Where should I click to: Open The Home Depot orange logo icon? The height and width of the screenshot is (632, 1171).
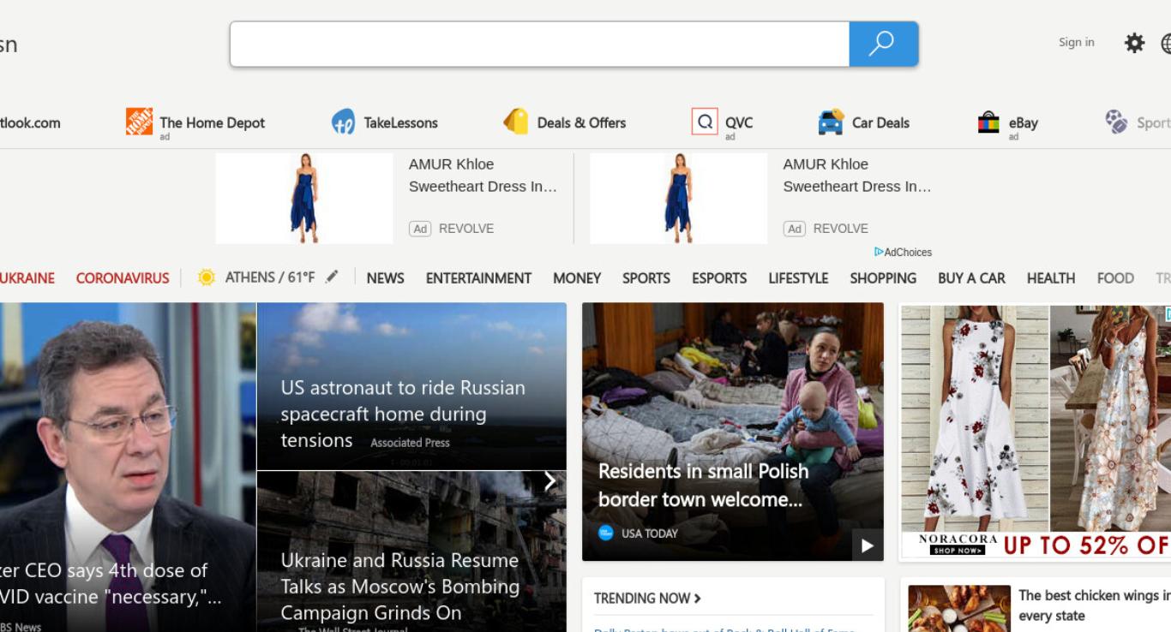tap(139, 122)
